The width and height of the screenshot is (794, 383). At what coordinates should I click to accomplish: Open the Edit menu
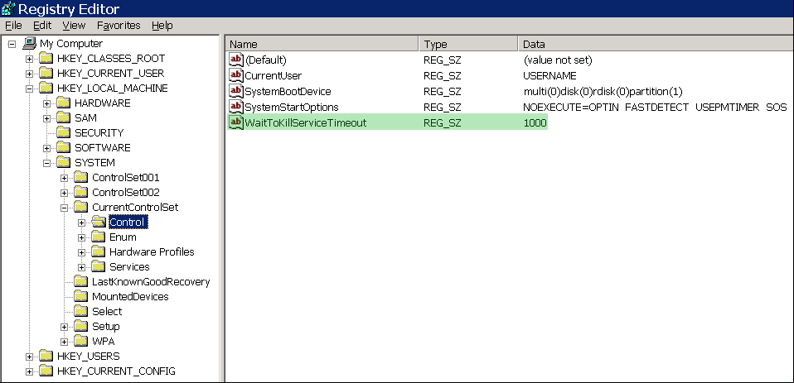tap(44, 26)
